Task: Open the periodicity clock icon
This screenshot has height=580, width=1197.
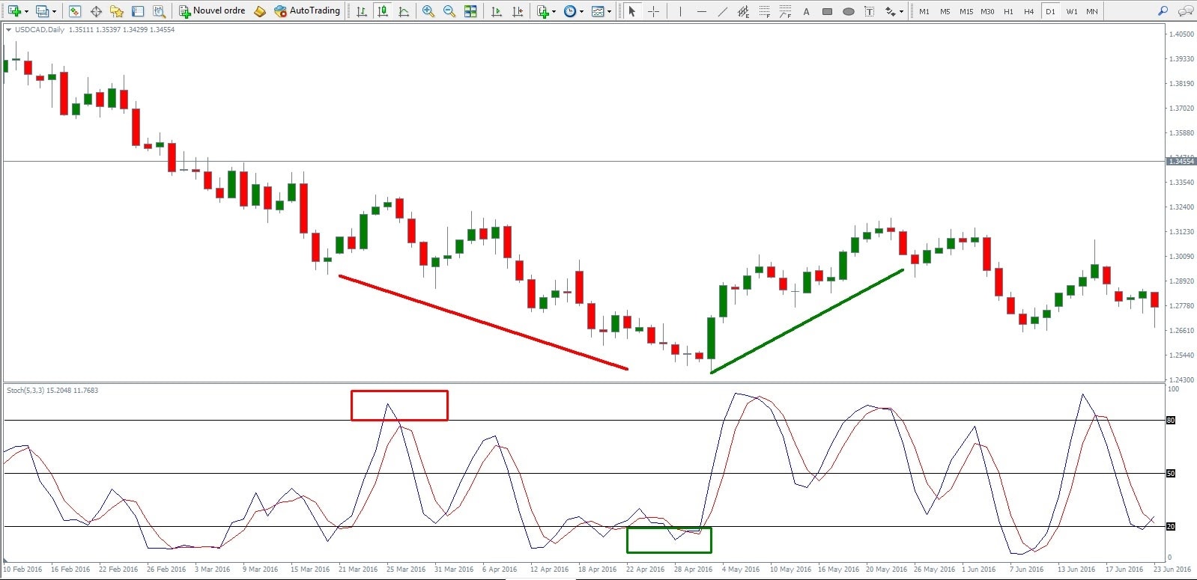Action: pyautogui.click(x=570, y=11)
